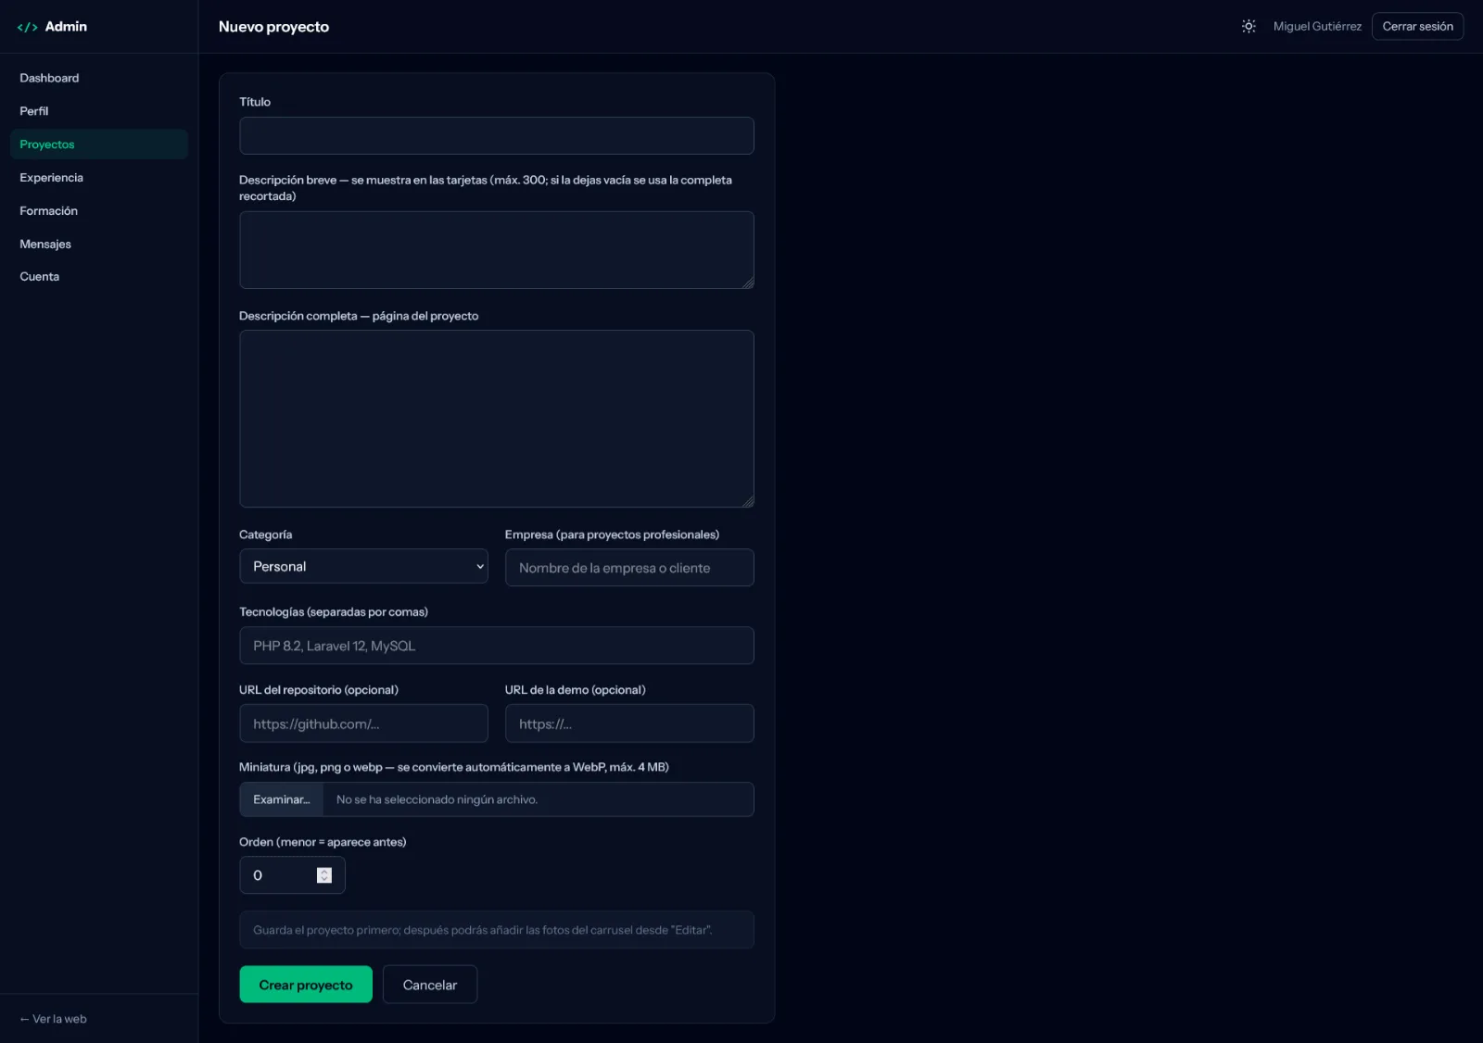Focus the Título input field

(x=497, y=135)
